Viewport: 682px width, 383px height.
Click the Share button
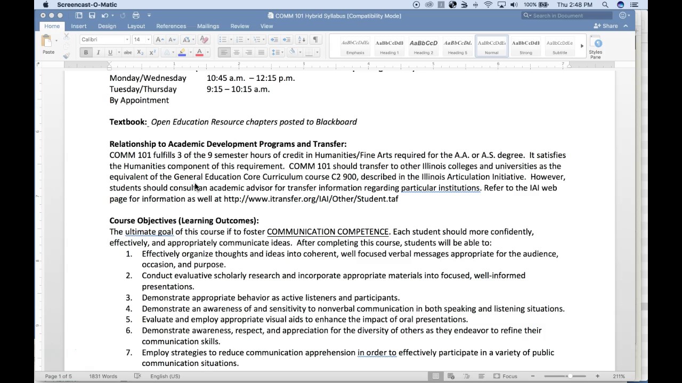point(606,26)
